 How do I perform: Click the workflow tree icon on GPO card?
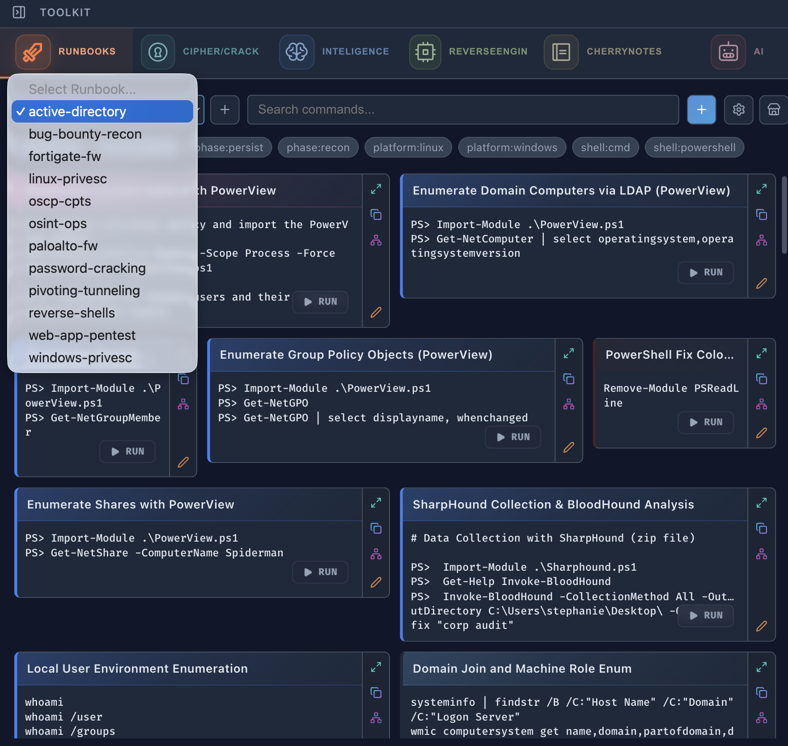tap(569, 404)
